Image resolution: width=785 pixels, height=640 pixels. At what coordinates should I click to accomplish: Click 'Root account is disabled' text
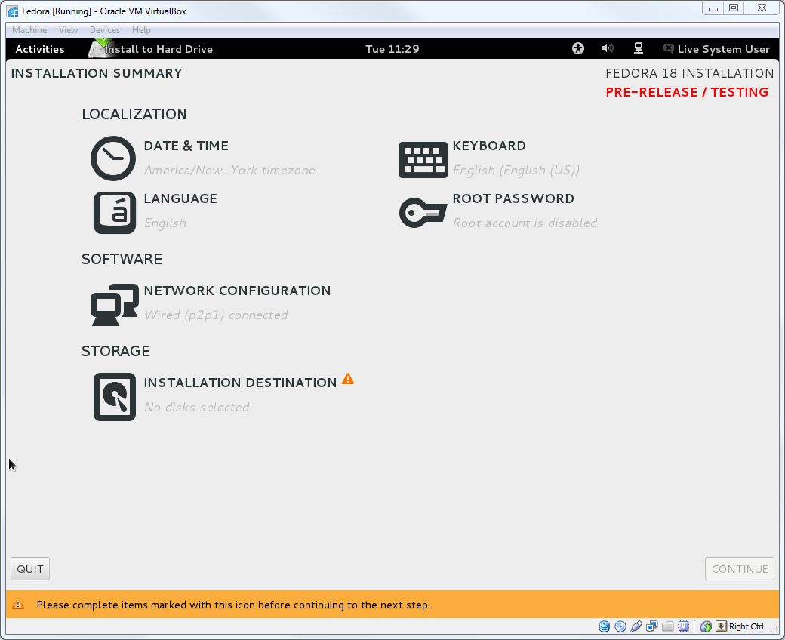pos(525,223)
